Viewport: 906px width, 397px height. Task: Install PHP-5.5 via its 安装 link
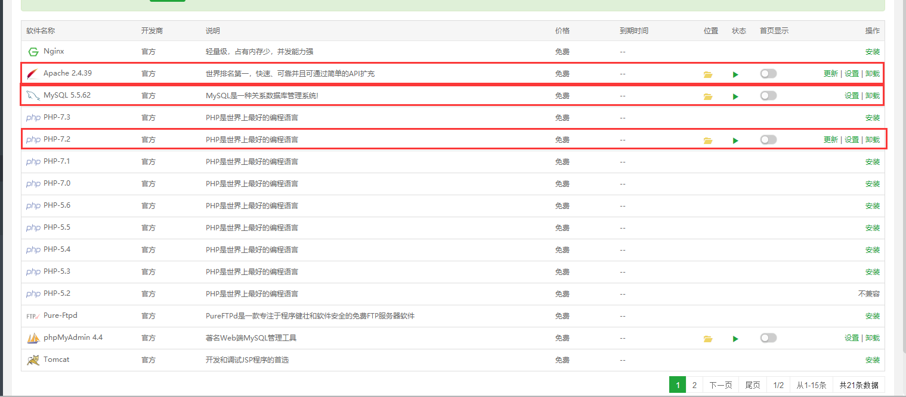pyautogui.click(x=873, y=228)
